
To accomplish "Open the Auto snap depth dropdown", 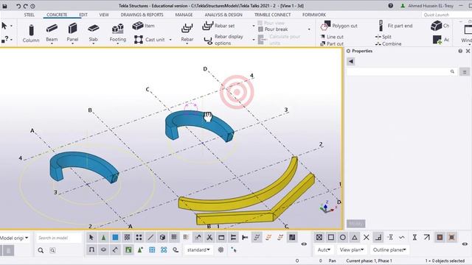I will point(324,250).
